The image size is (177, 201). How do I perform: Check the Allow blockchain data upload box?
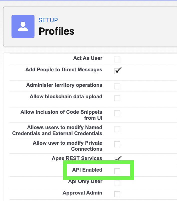(117, 98)
